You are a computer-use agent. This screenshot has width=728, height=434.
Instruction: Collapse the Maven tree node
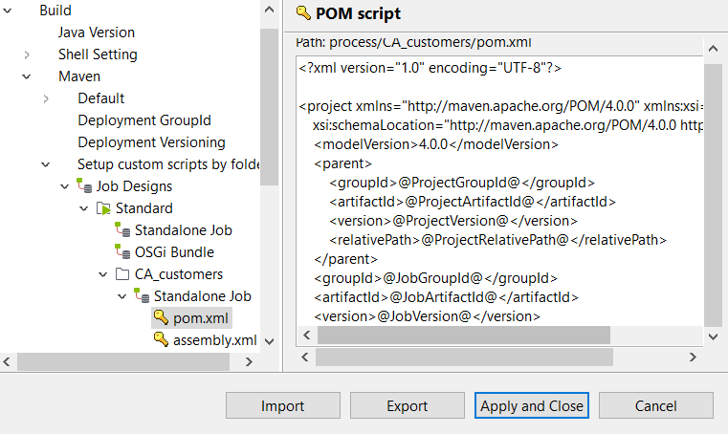point(27,76)
